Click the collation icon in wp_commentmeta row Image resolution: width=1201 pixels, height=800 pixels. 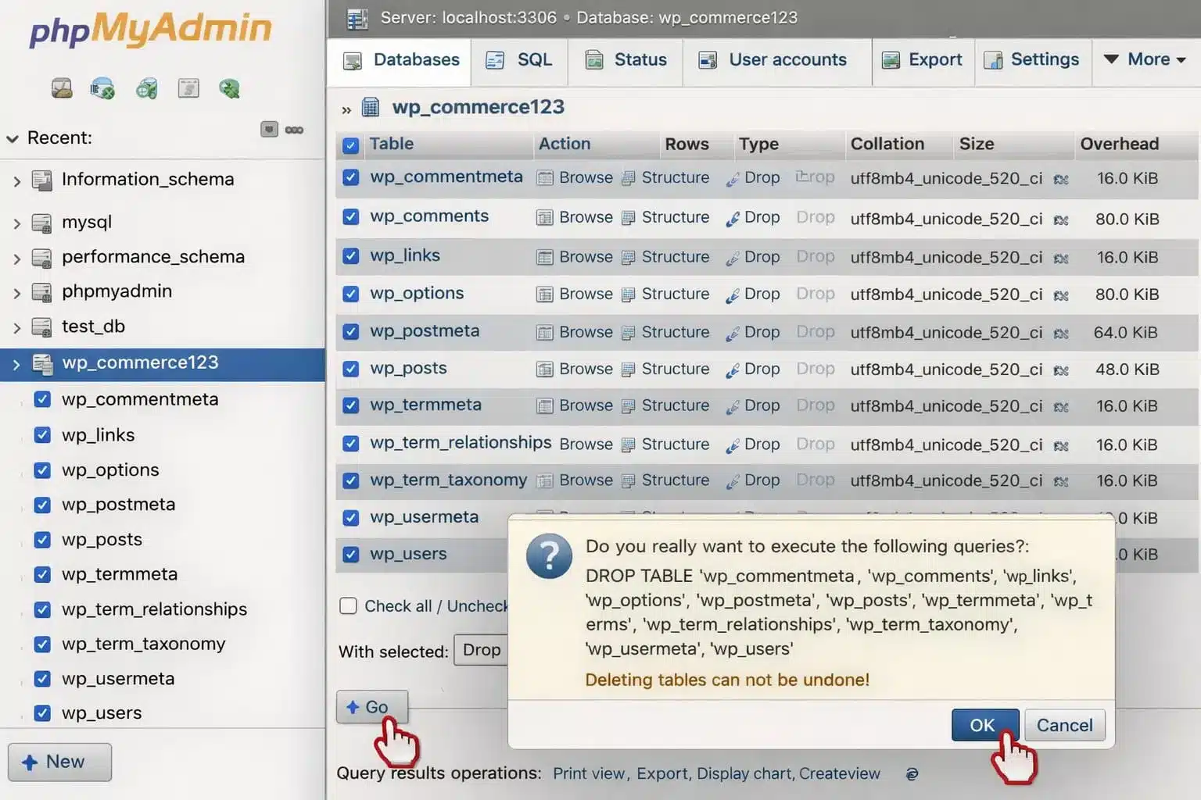[x=1061, y=180]
